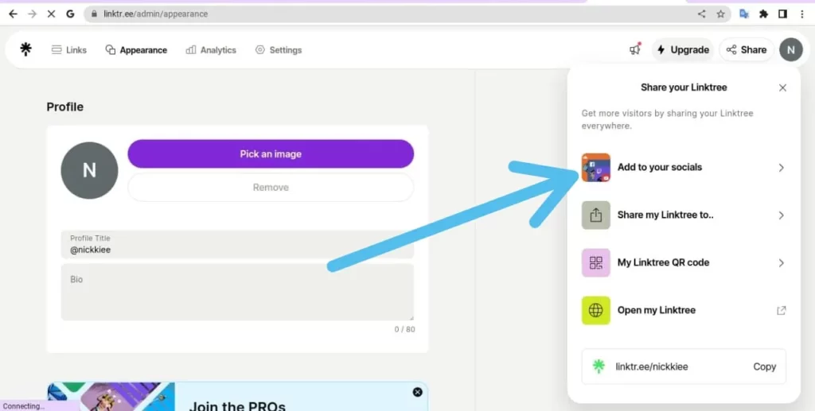This screenshot has width=815, height=411.
Task: Click the QR code icon tile
Action: tap(595, 262)
